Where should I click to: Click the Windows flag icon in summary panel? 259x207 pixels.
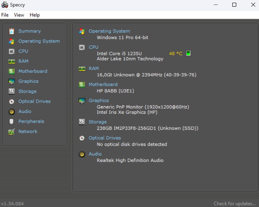click(82, 31)
